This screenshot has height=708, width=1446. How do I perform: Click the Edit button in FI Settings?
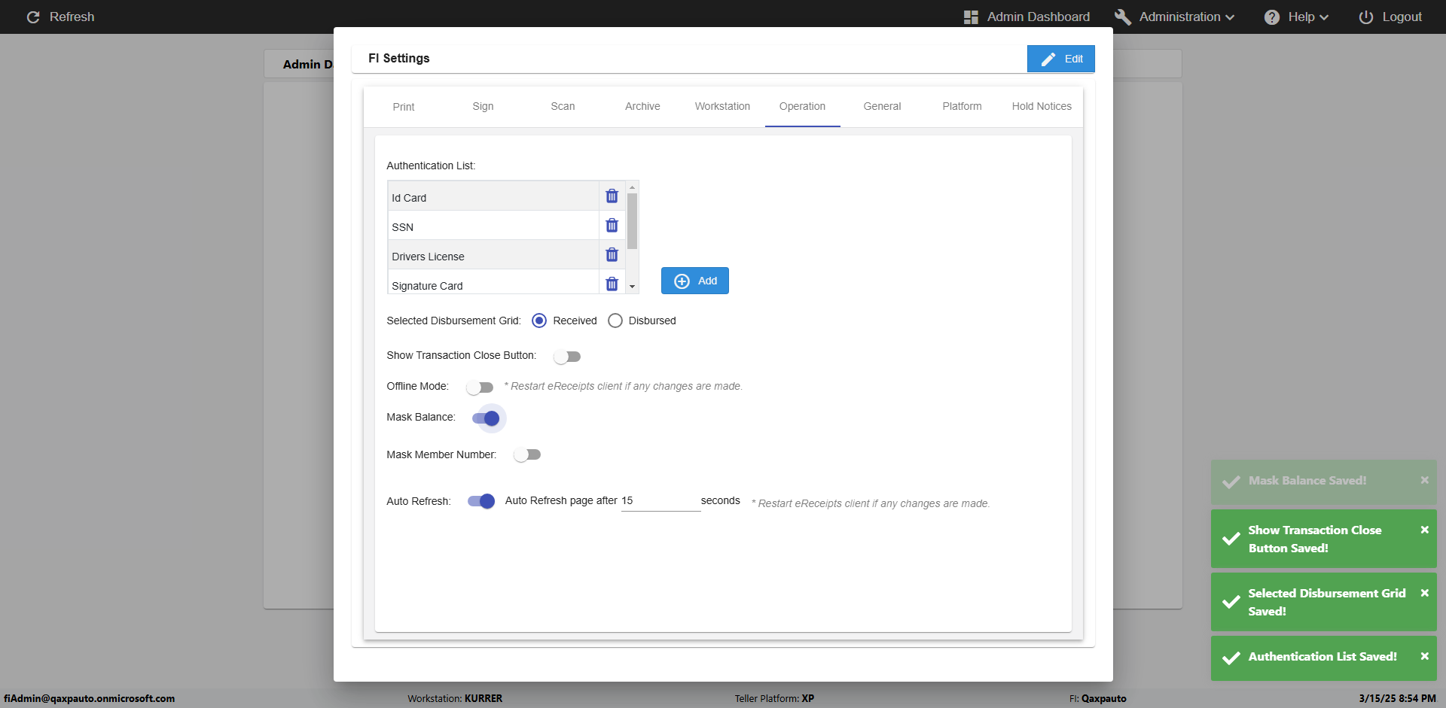(1060, 59)
